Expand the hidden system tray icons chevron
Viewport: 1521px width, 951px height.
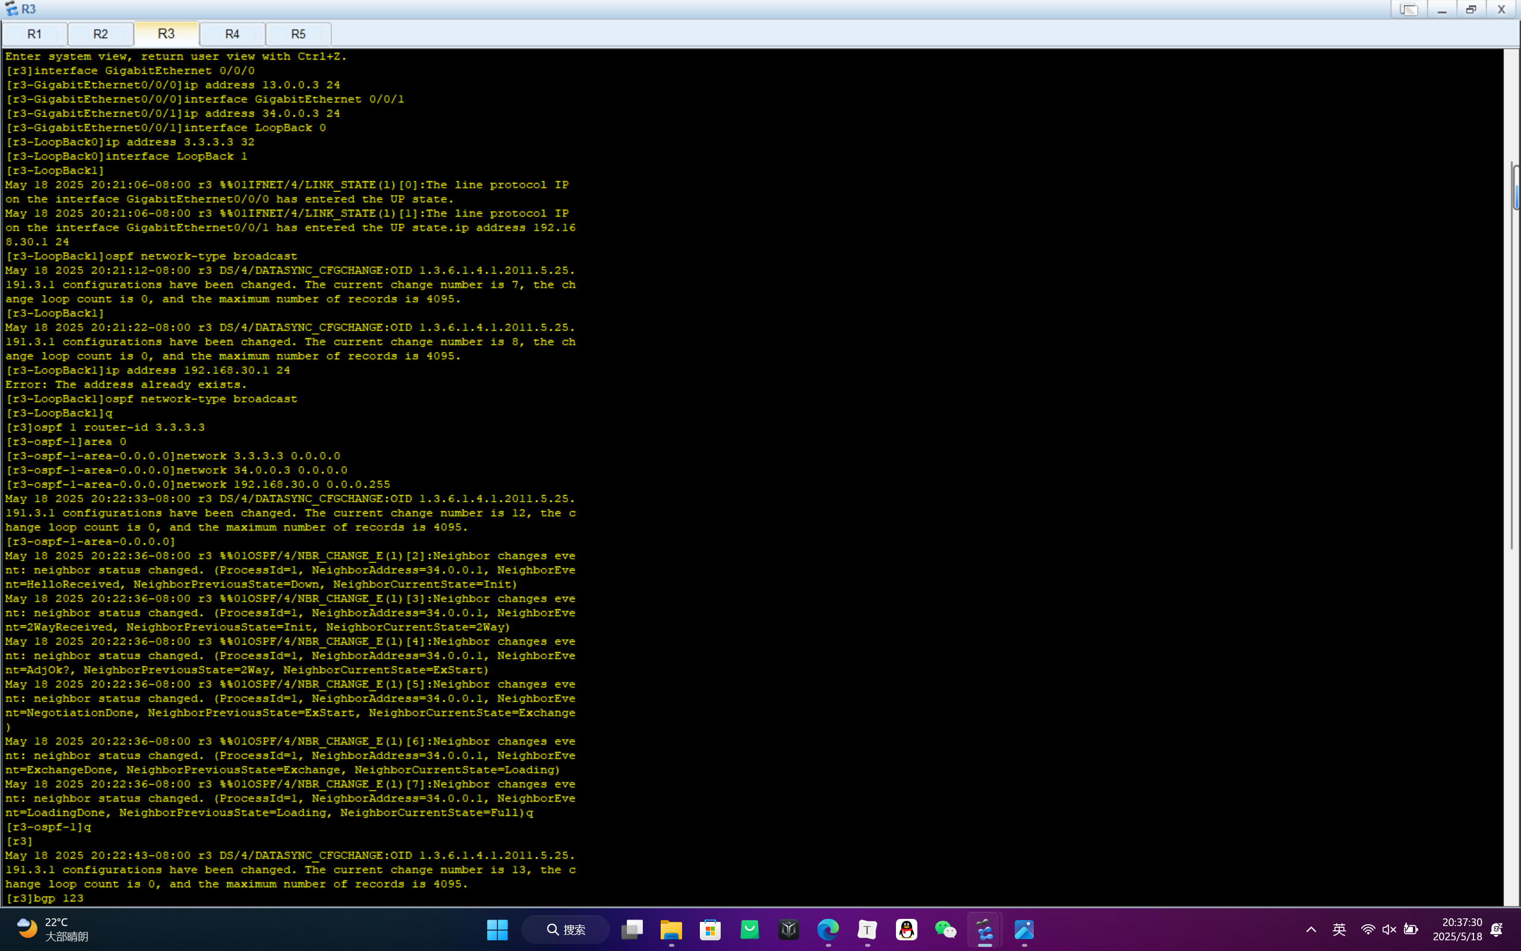point(1311,930)
